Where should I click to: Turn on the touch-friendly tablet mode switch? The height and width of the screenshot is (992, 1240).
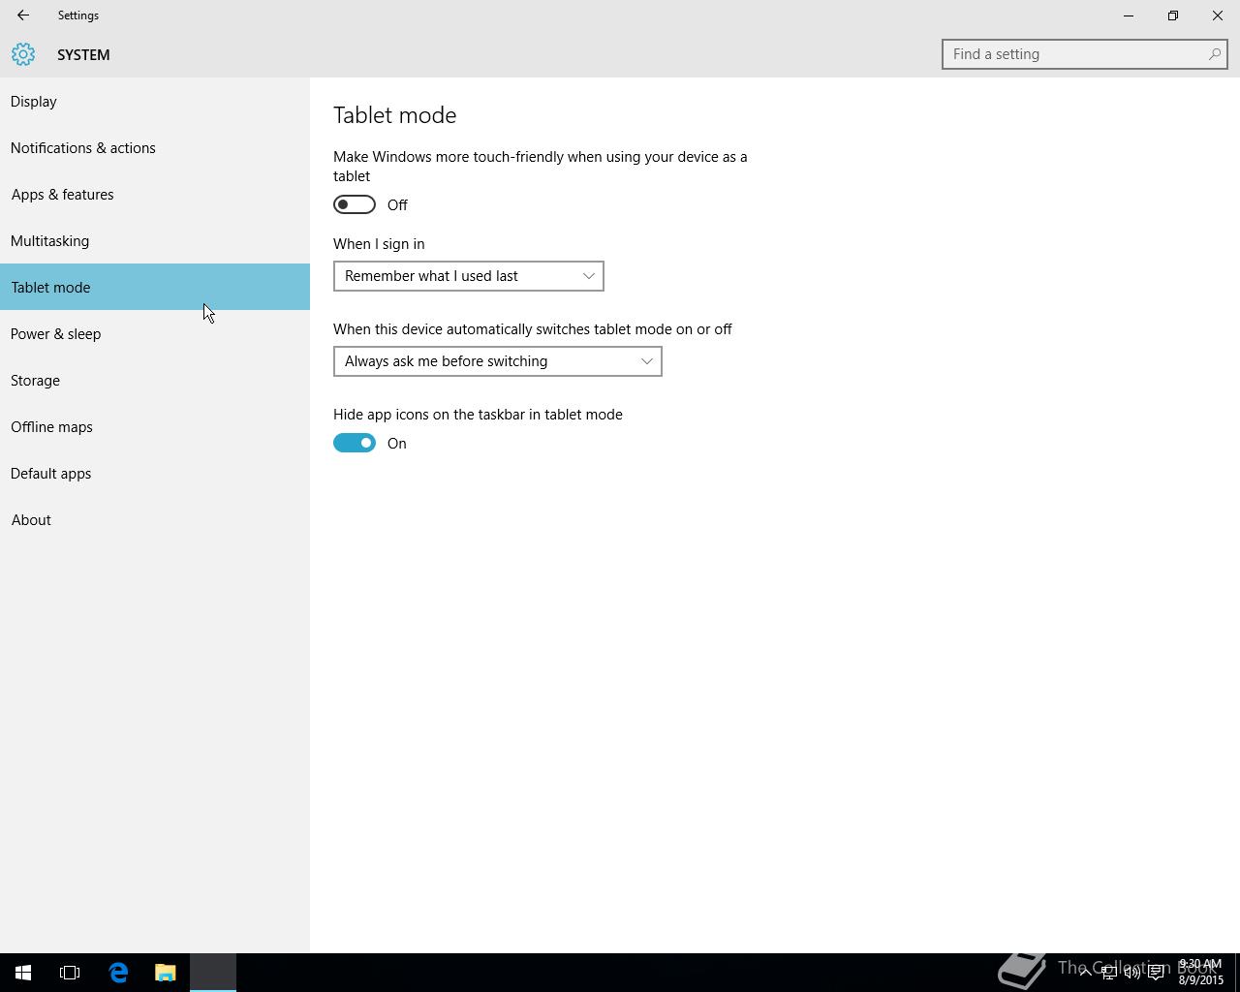[x=355, y=204]
